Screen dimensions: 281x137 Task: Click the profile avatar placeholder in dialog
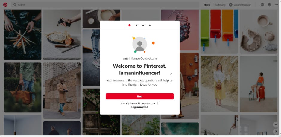(x=140, y=44)
